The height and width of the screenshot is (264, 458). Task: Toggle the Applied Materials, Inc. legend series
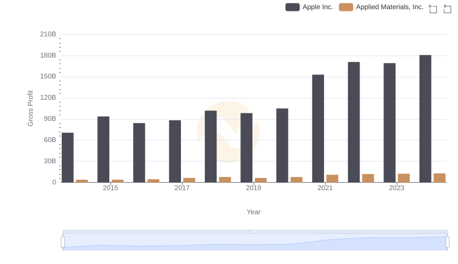pyautogui.click(x=381, y=7)
